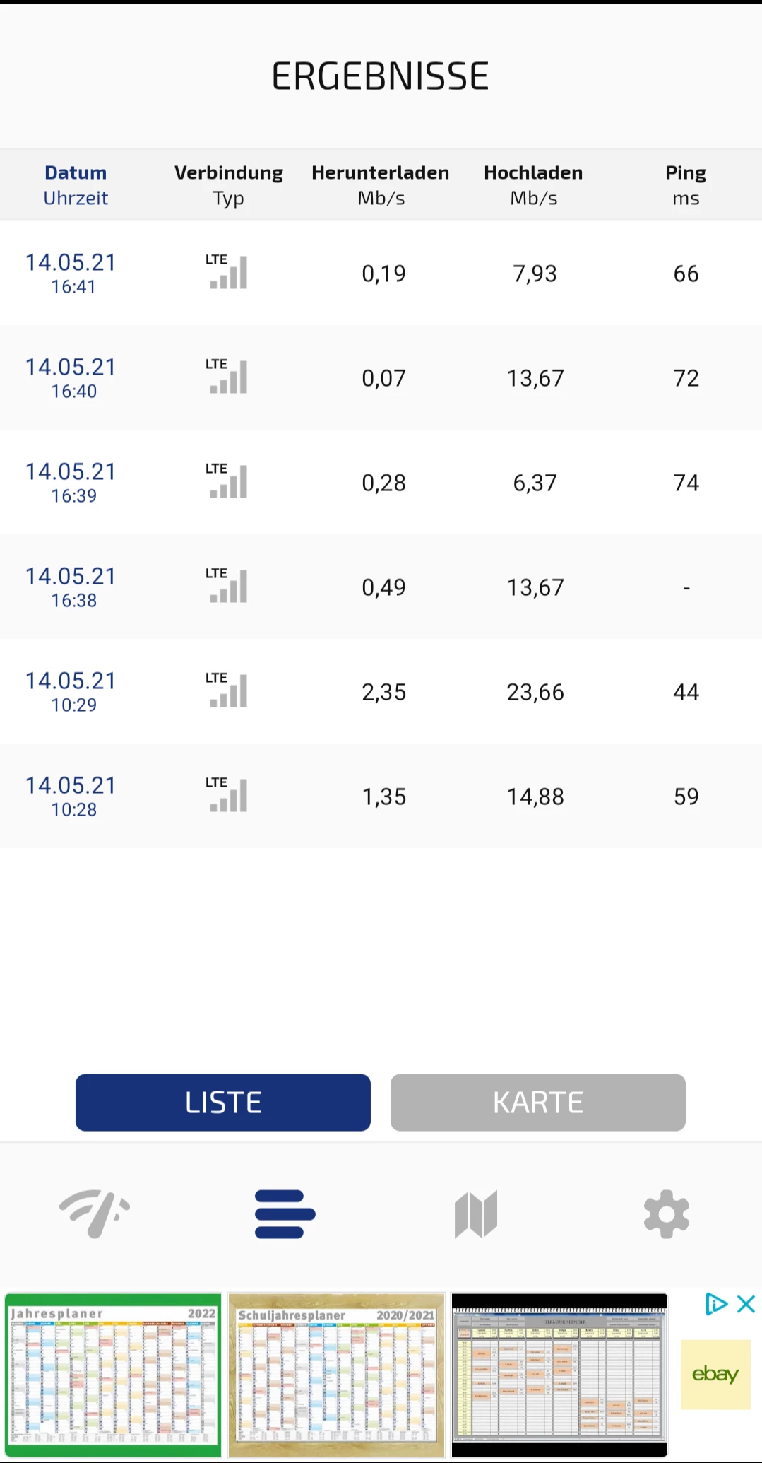This screenshot has width=762, height=1463.
Task: Tap the LTE signal icon for 10:29 result
Action: tap(227, 691)
